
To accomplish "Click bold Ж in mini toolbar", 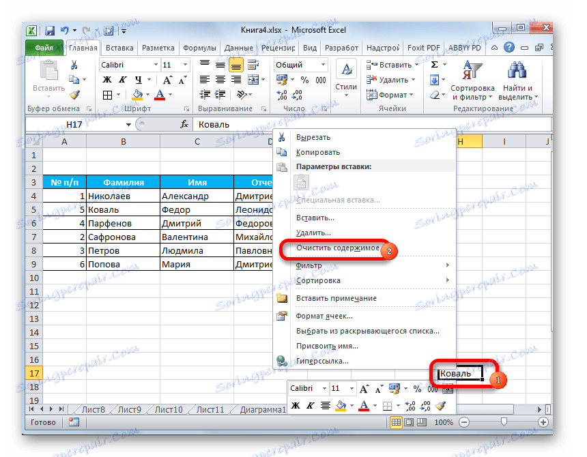I will [296, 405].
